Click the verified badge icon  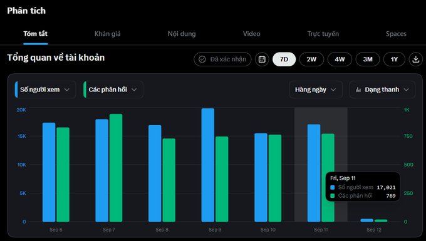tap(202, 59)
